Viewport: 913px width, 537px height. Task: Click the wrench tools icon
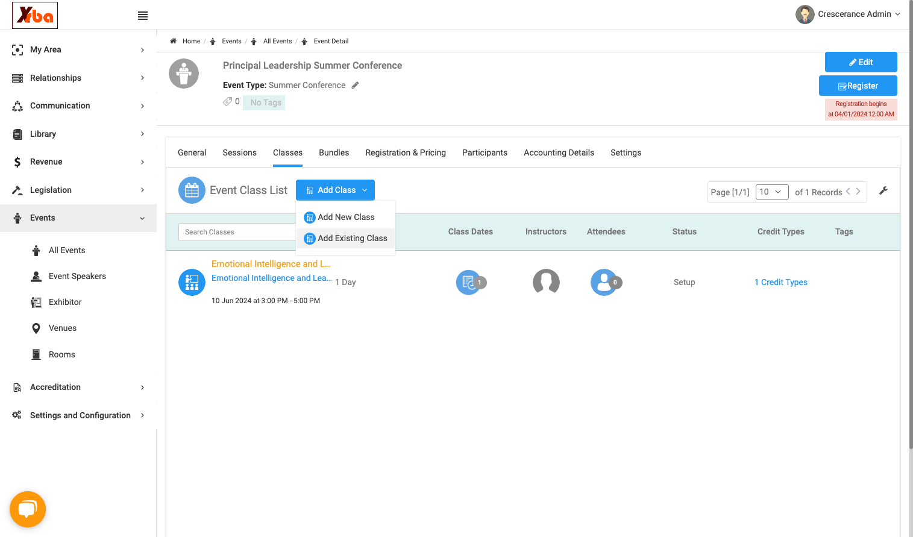(883, 190)
